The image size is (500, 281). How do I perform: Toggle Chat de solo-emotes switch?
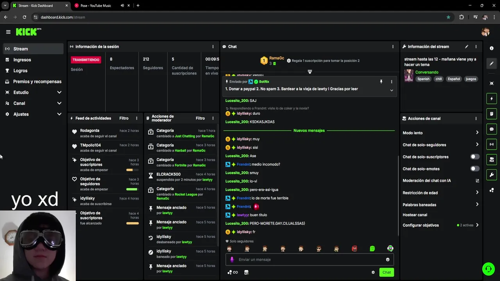(x=475, y=169)
